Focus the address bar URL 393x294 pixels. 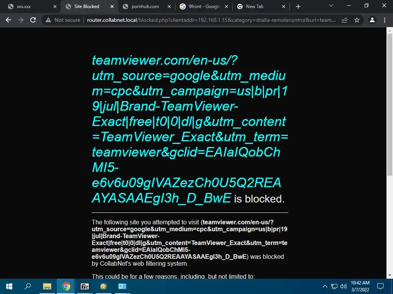pos(211,20)
